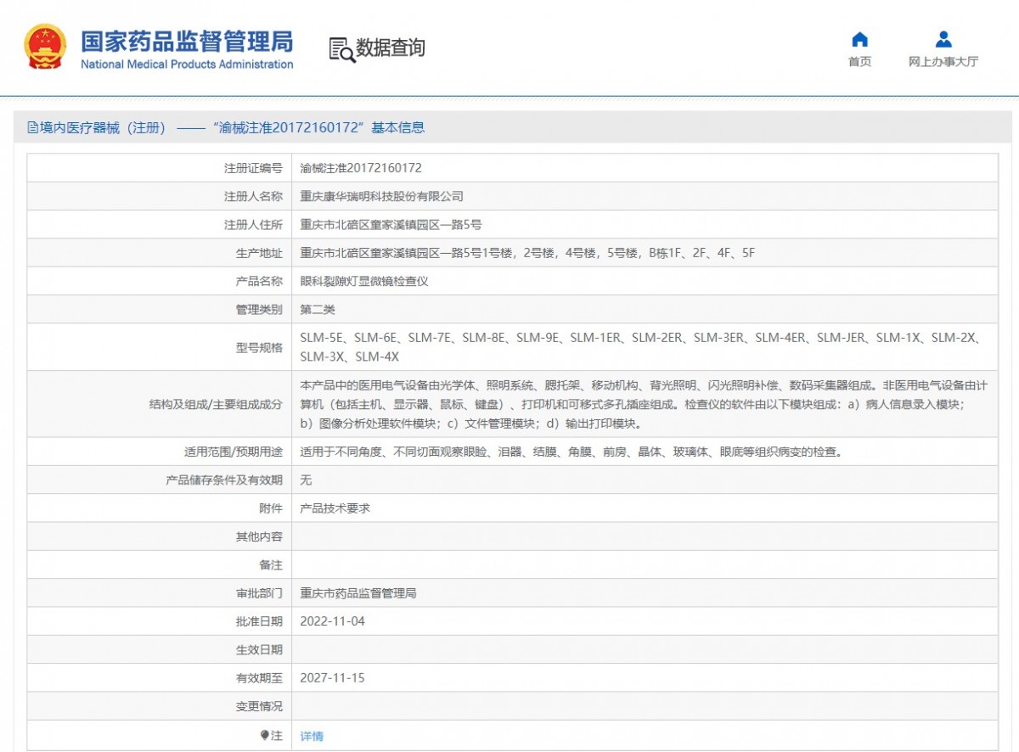The width and height of the screenshot is (1019, 752).
Task: Open the 详情 link
Action: [x=312, y=736]
